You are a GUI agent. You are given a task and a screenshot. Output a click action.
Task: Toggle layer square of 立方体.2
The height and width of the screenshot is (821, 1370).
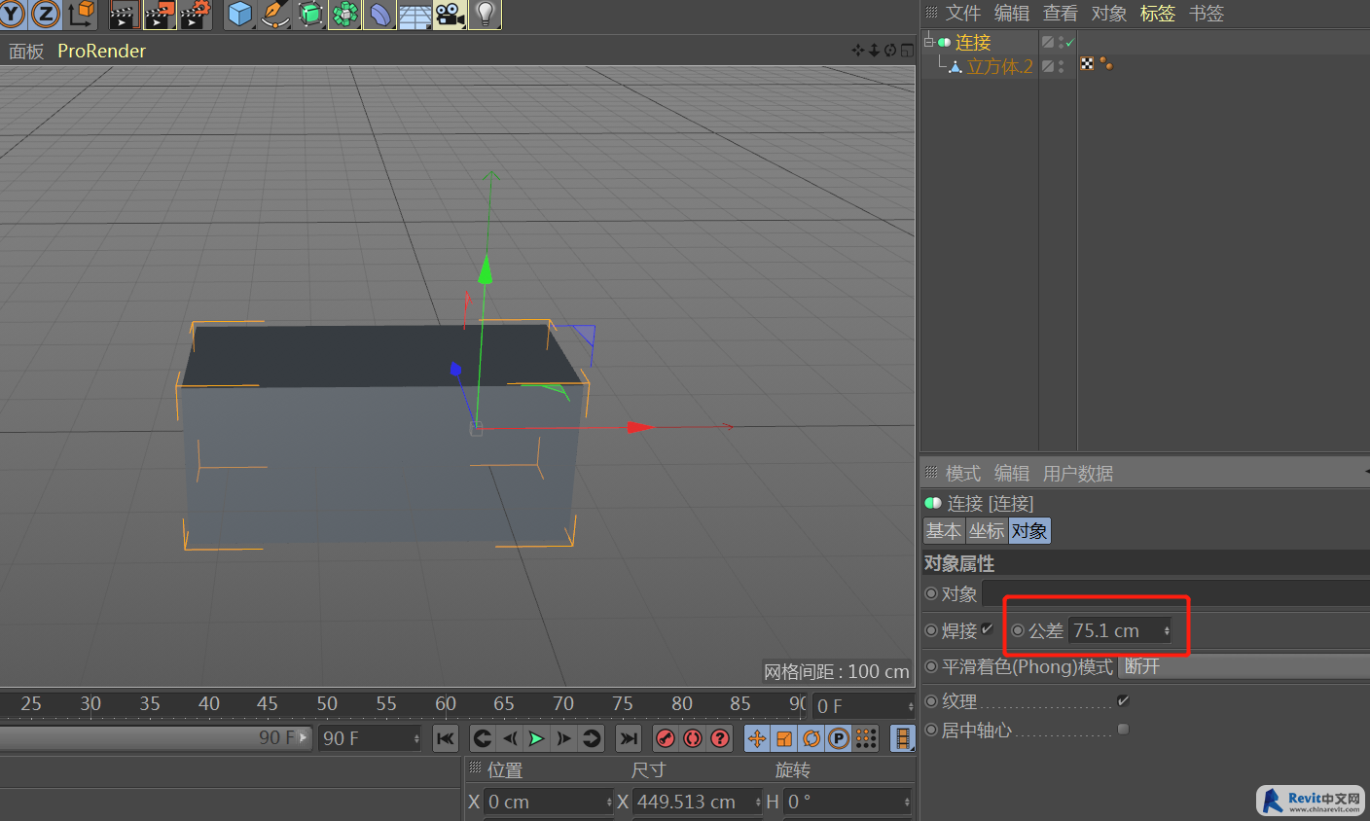1047,66
